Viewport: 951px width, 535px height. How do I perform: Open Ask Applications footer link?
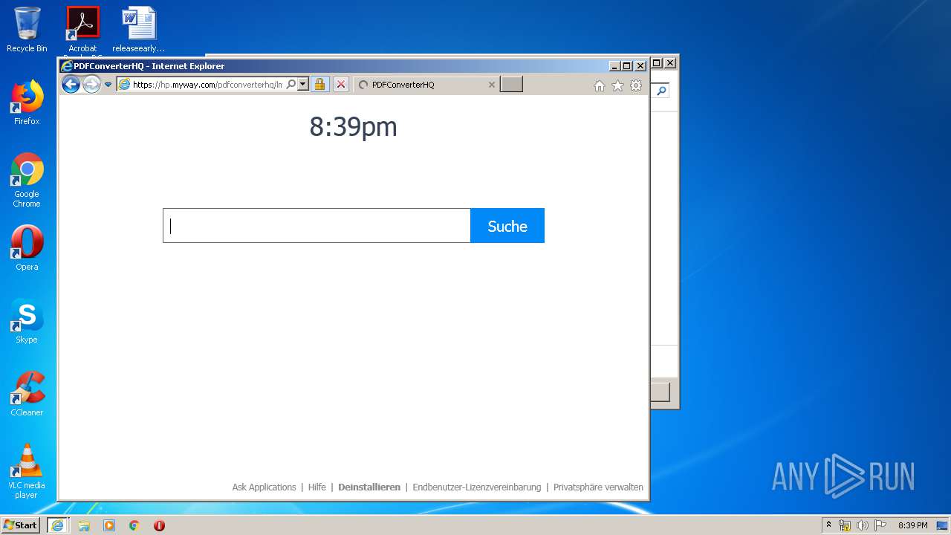tap(264, 487)
